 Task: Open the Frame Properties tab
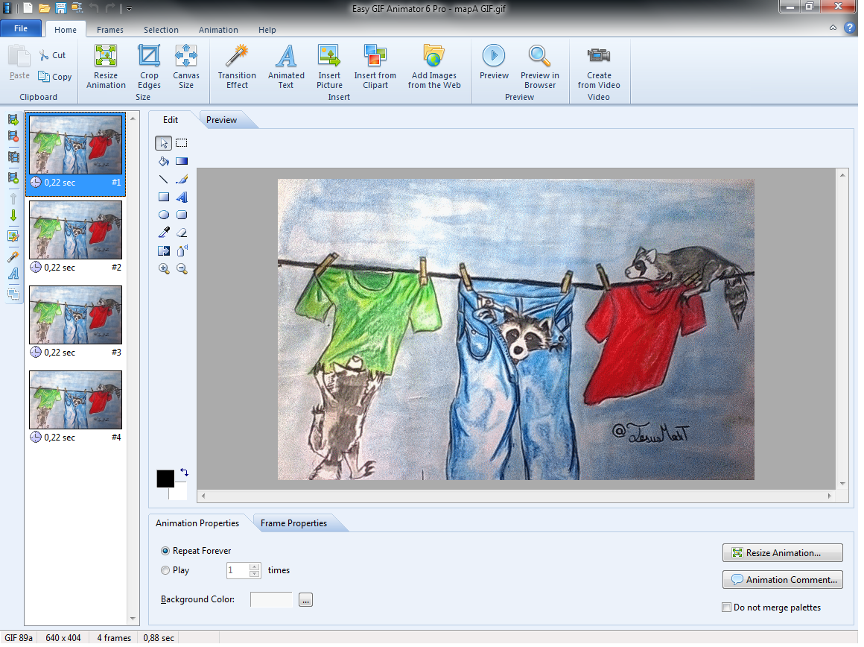tap(293, 523)
